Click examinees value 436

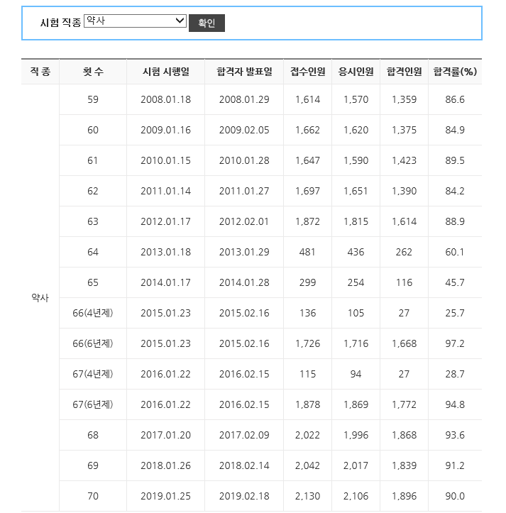pyautogui.click(x=356, y=252)
